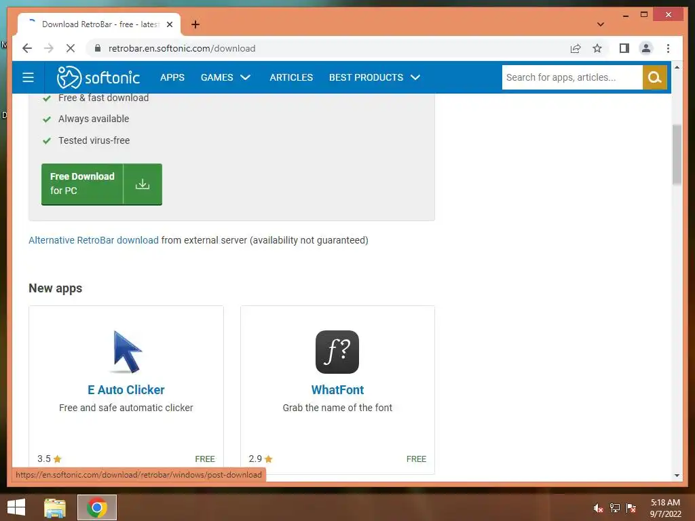
Task: Click the 'New apps' heading
Action: tap(56, 288)
